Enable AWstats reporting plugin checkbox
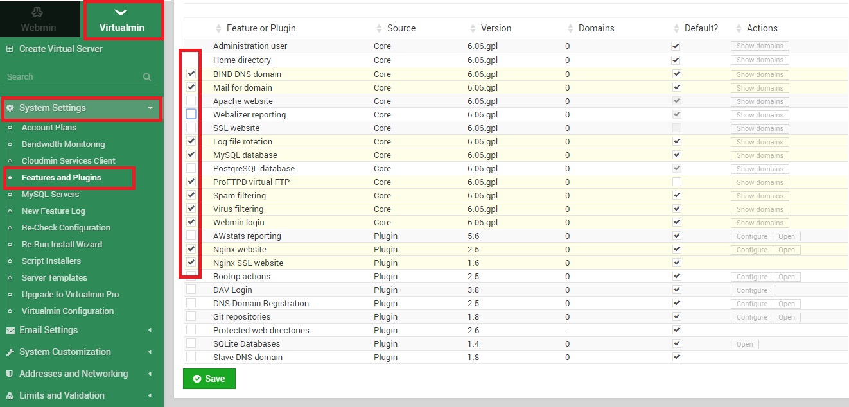The image size is (849, 407). pos(191,236)
